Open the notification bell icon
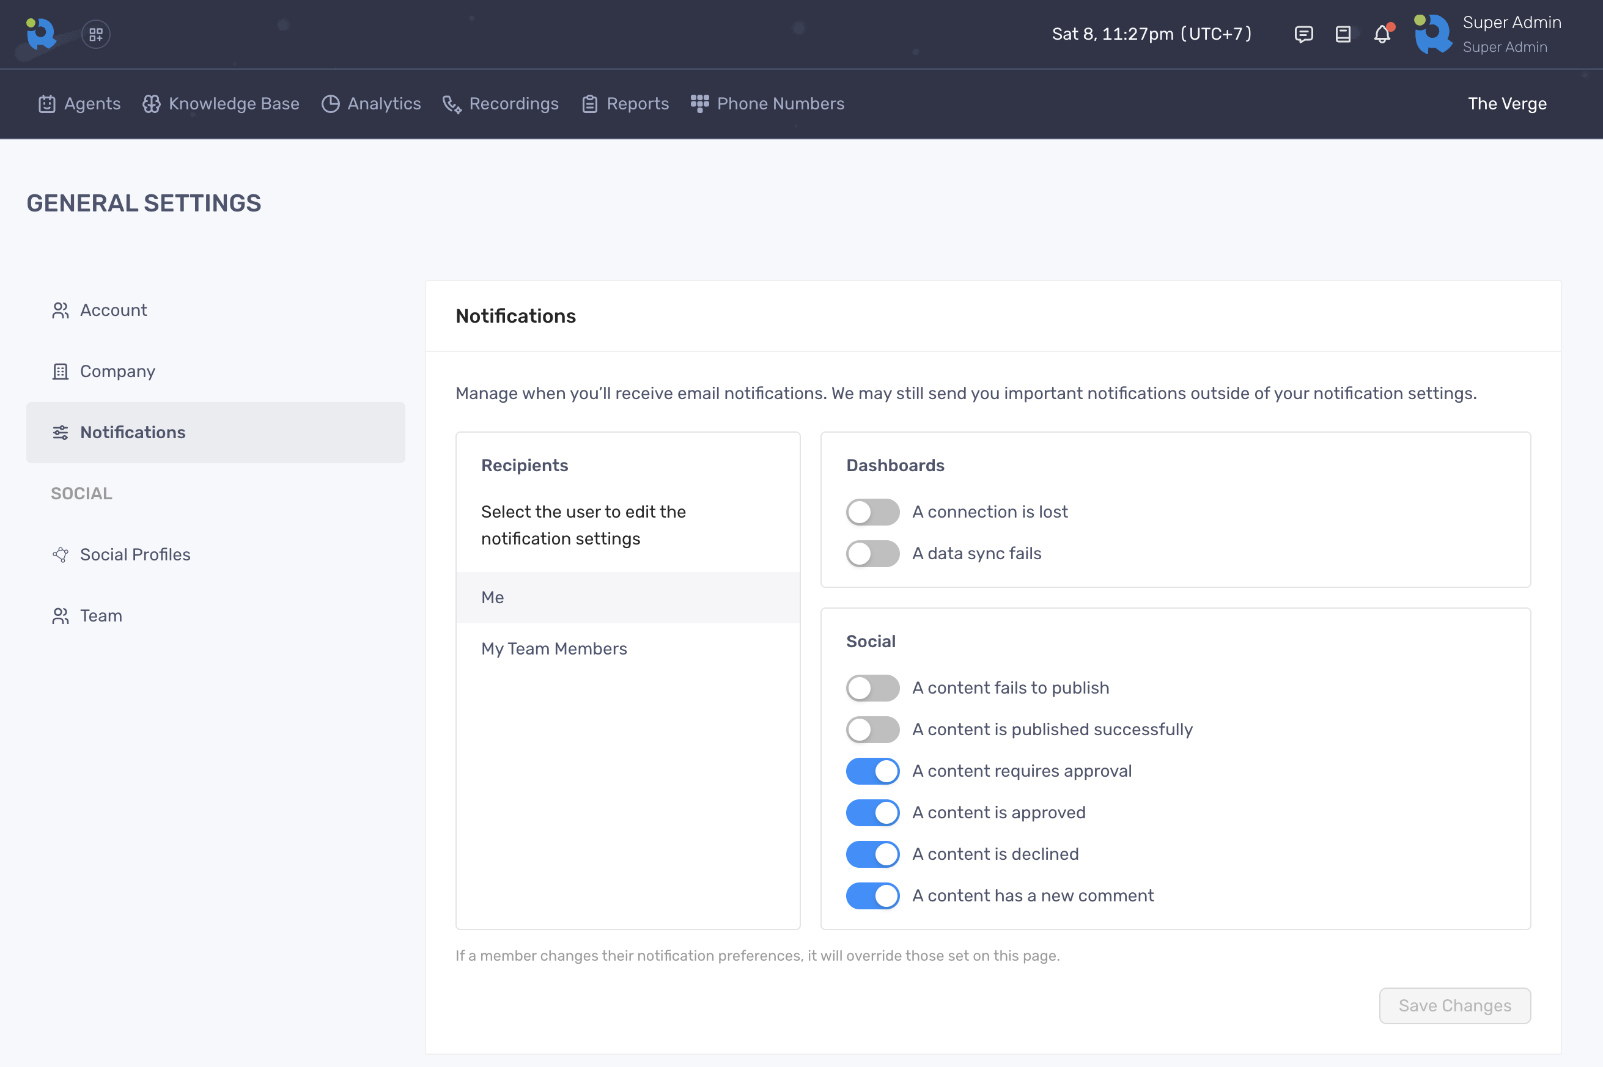Image resolution: width=1603 pixels, height=1067 pixels. point(1382,34)
